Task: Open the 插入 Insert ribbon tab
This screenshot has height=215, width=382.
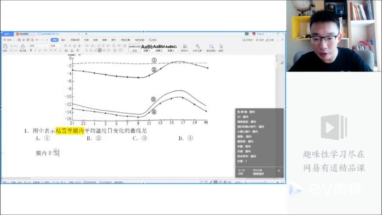Action: [63, 40]
